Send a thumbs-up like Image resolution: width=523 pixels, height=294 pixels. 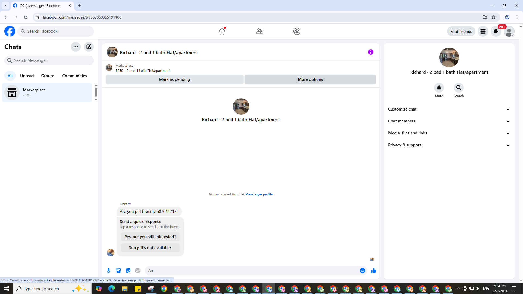373,271
